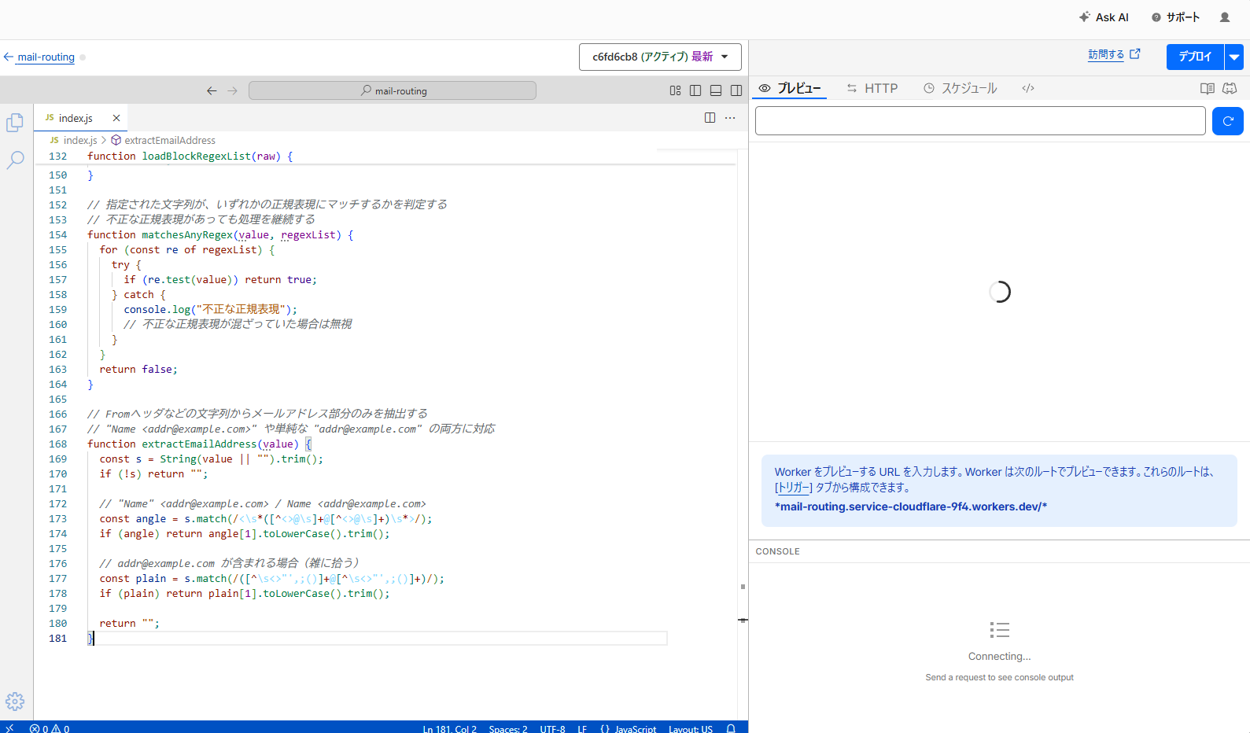1250x733 pixels.
Task: Click the 訪問する link
Action: pyautogui.click(x=1106, y=54)
